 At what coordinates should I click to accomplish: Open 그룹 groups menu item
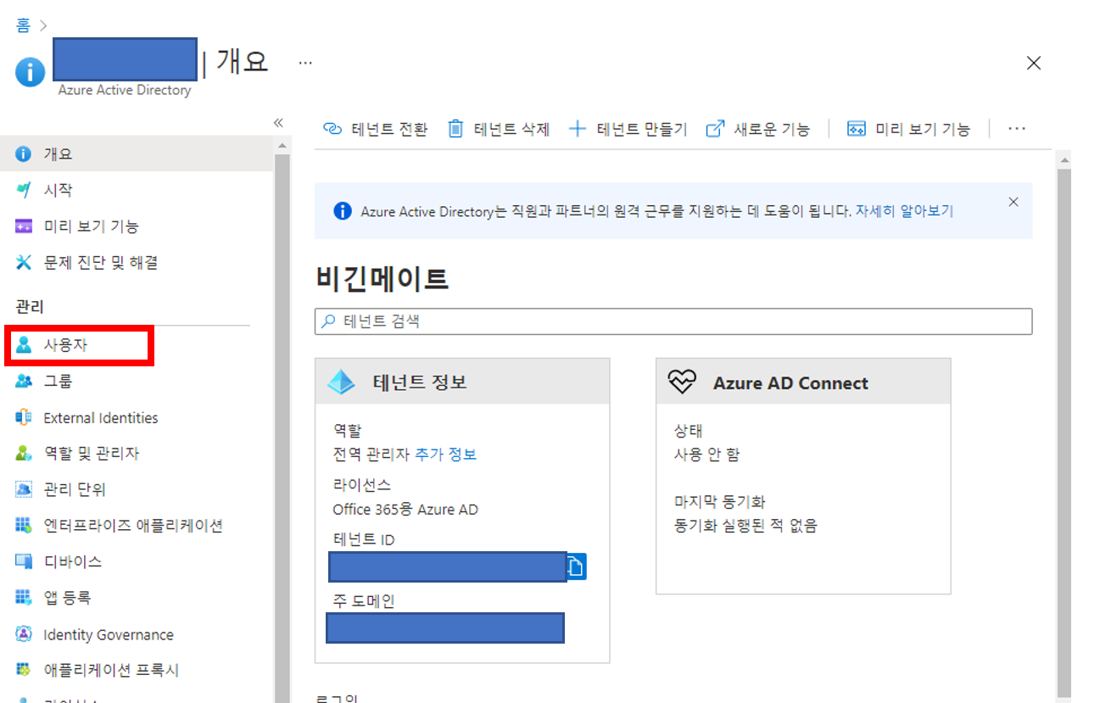tap(136, 382)
